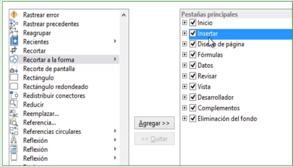Select the Referencia magnifier icon
The width and height of the screenshot is (293, 167).
[14, 122]
